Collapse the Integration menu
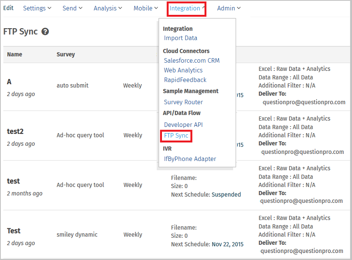The width and height of the screenshot is (352, 260). (187, 8)
